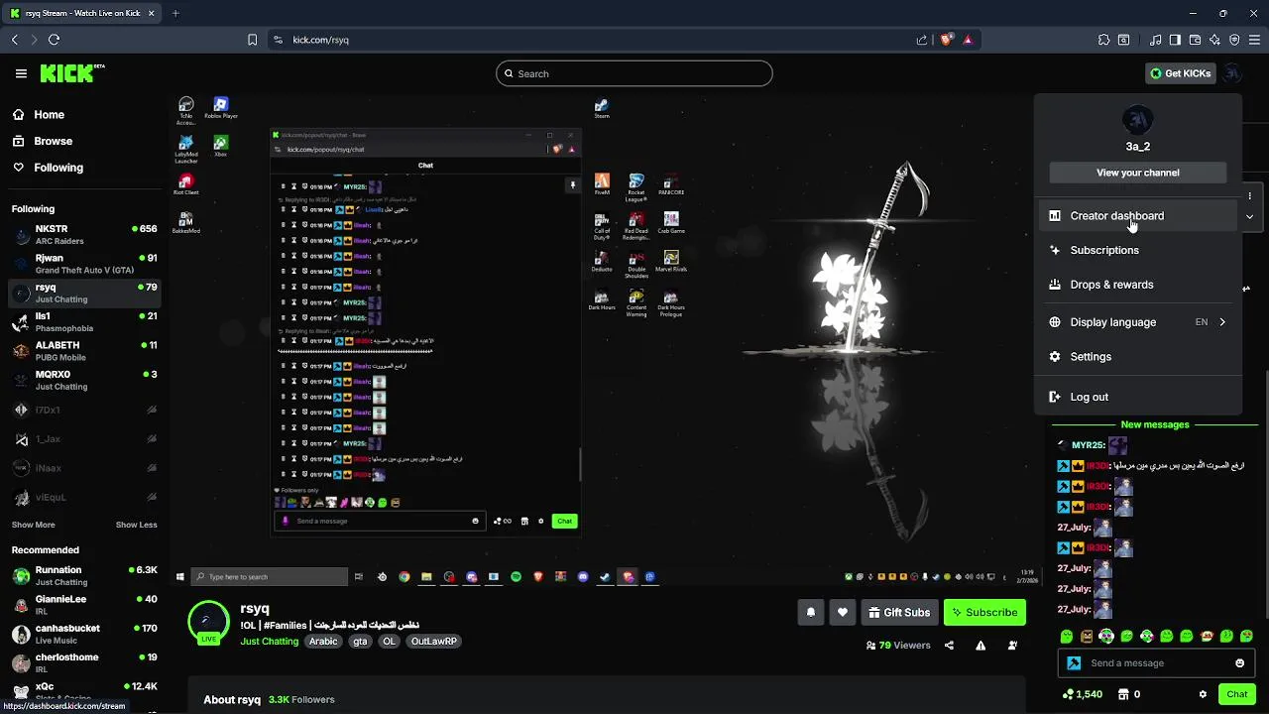Open ALABETH PUBG Mobile channel
Image resolution: width=1269 pixels, height=714 pixels.
pos(84,351)
